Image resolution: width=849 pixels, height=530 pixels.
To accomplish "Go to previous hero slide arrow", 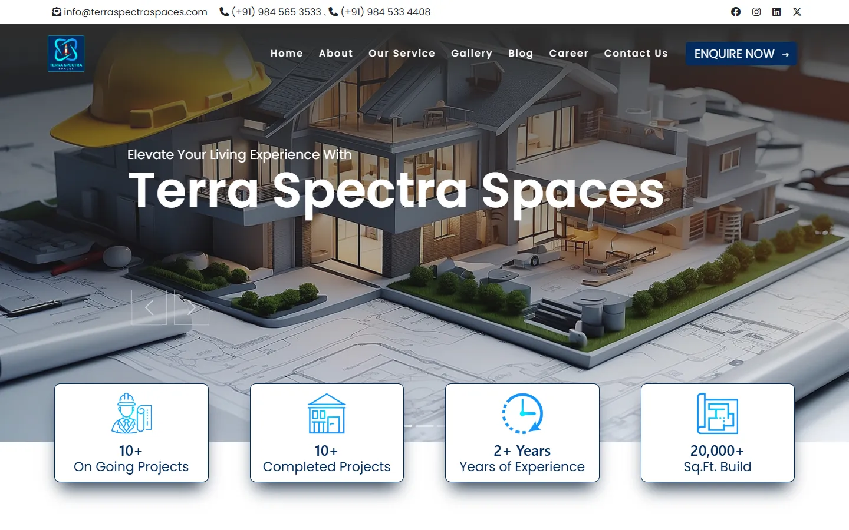I will tap(149, 307).
